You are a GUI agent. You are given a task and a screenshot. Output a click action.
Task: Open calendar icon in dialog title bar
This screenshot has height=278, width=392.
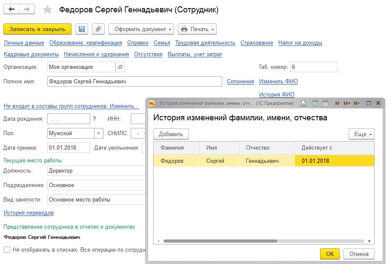[x=325, y=103]
